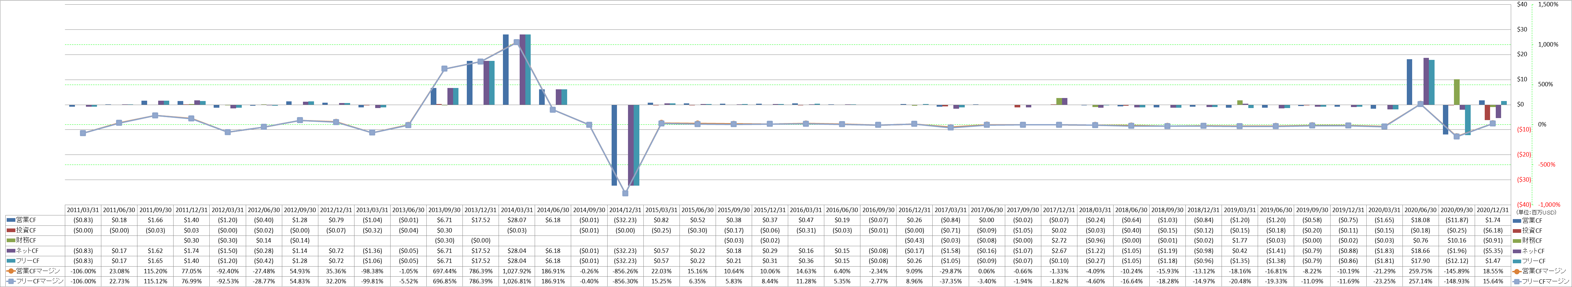Select the $18.08 営業CF cell for 2020/06/30
Screen dimensions: 1572x287
point(1420,220)
